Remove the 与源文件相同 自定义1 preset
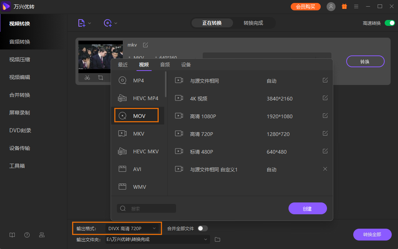Viewport: 398px width, 249px height. (x=325, y=169)
